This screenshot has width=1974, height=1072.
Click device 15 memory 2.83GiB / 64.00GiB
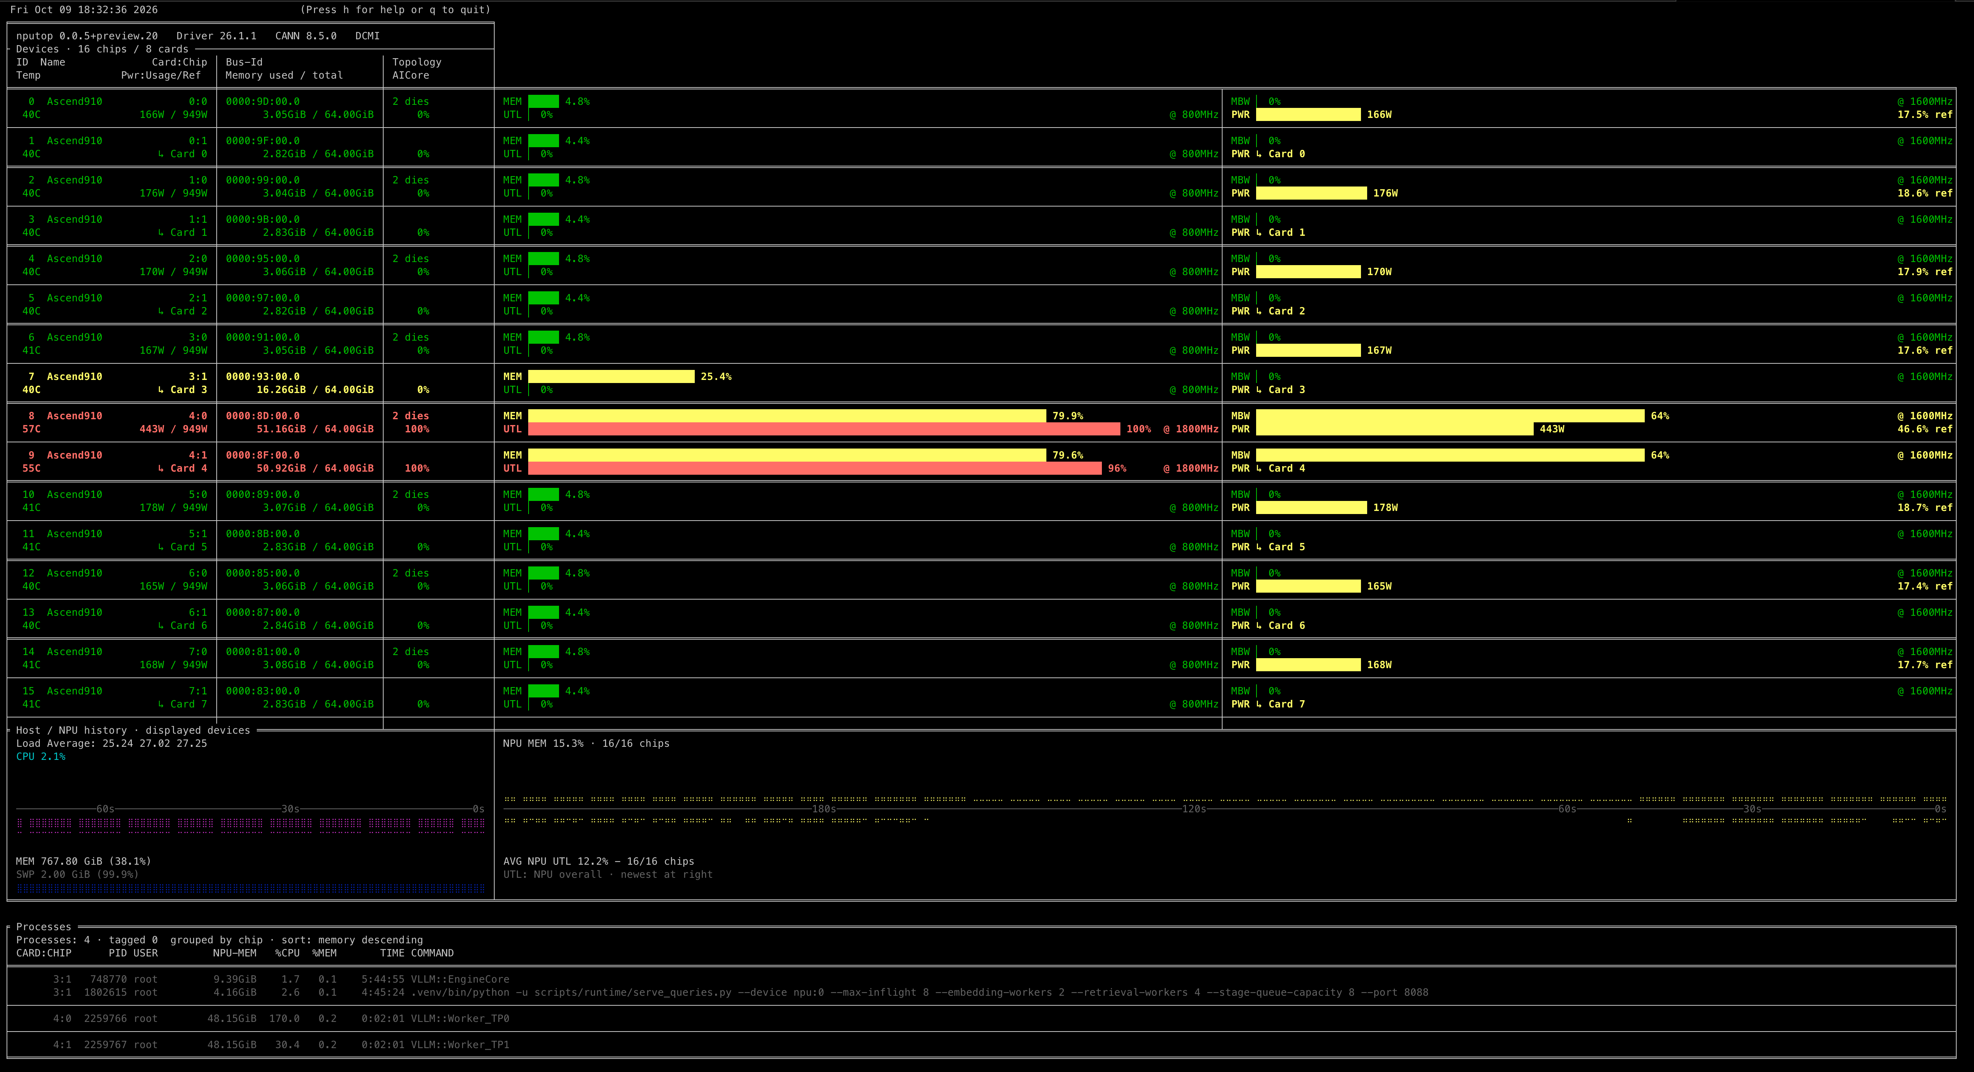coord(318,704)
